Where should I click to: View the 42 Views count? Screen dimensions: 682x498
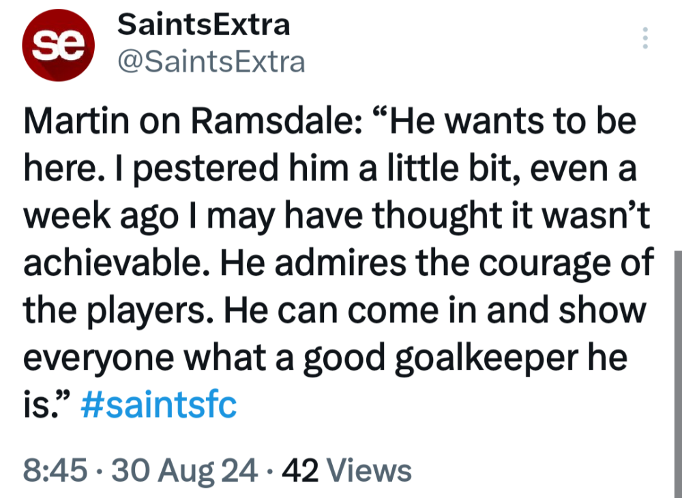[347, 470]
